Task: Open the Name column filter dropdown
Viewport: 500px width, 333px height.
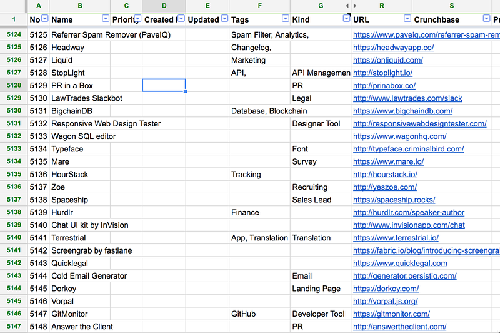Action: tap(106, 19)
